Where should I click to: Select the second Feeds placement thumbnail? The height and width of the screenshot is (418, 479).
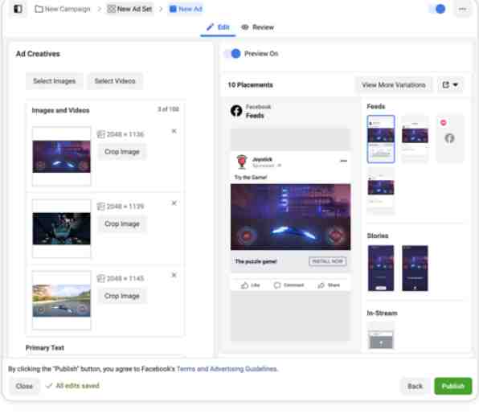[x=415, y=139]
